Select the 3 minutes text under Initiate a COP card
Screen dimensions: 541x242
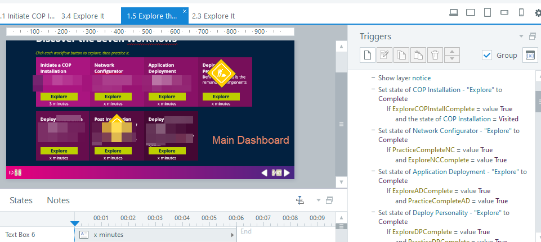(59, 104)
